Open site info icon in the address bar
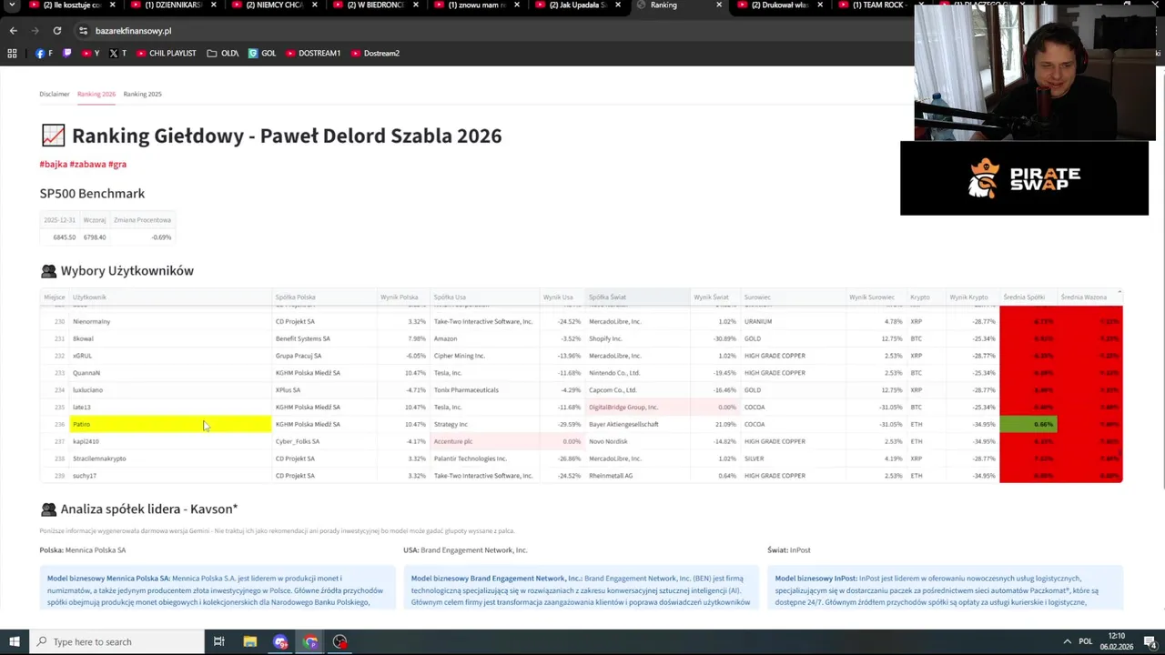 [x=83, y=30]
